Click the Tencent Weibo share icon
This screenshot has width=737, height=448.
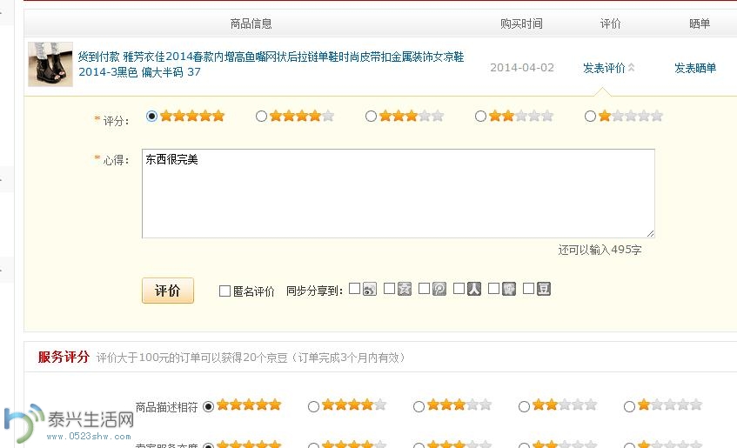click(439, 290)
